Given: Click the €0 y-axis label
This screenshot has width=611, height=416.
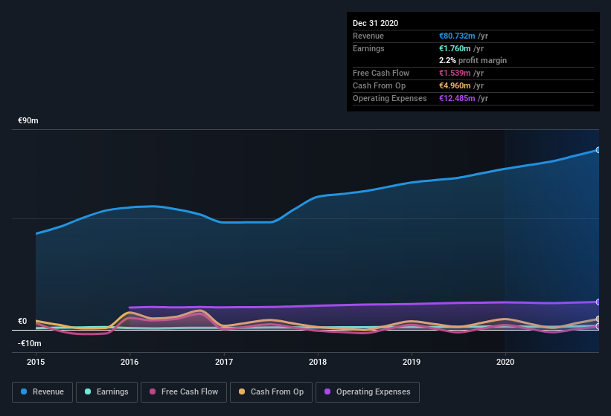Looking at the screenshot, I should tap(22, 321).
